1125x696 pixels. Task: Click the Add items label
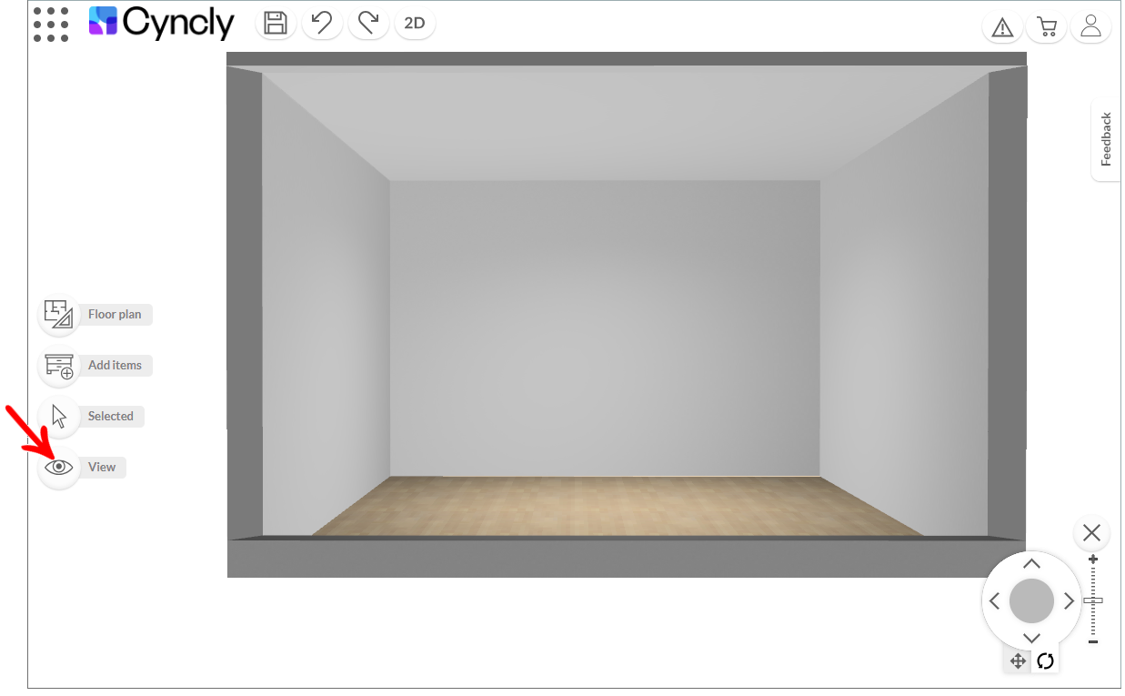click(x=115, y=366)
